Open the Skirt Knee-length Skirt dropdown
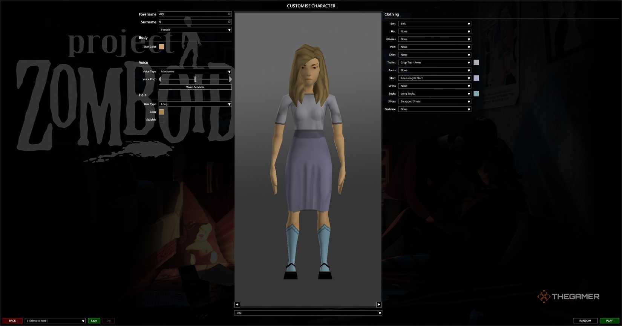The width and height of the screenshot is (622, 326). pos(435,78)
